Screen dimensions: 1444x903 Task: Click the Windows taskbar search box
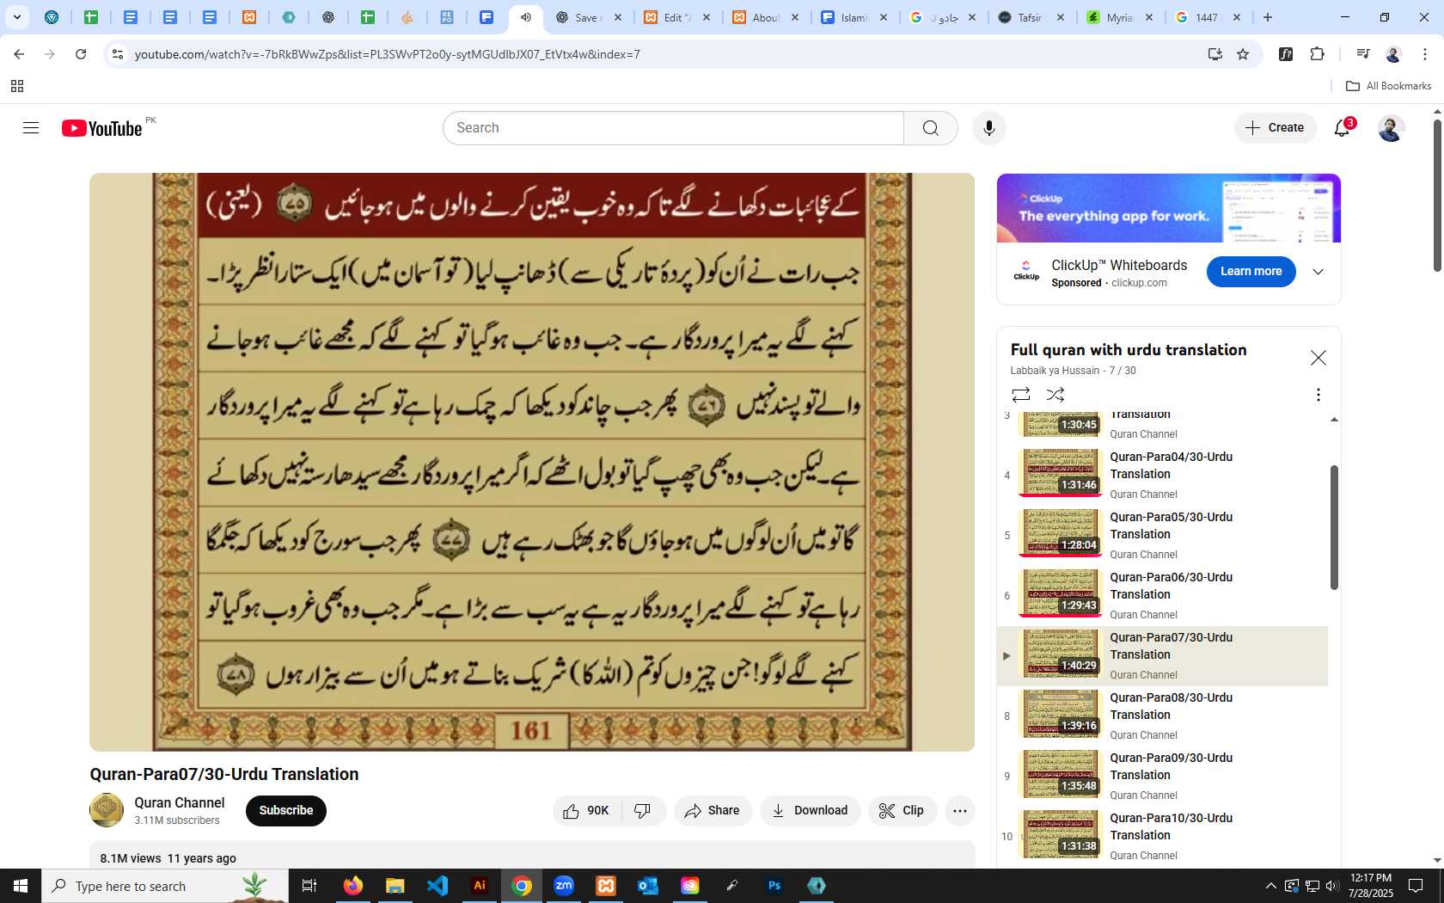click(x=165, y=886)
